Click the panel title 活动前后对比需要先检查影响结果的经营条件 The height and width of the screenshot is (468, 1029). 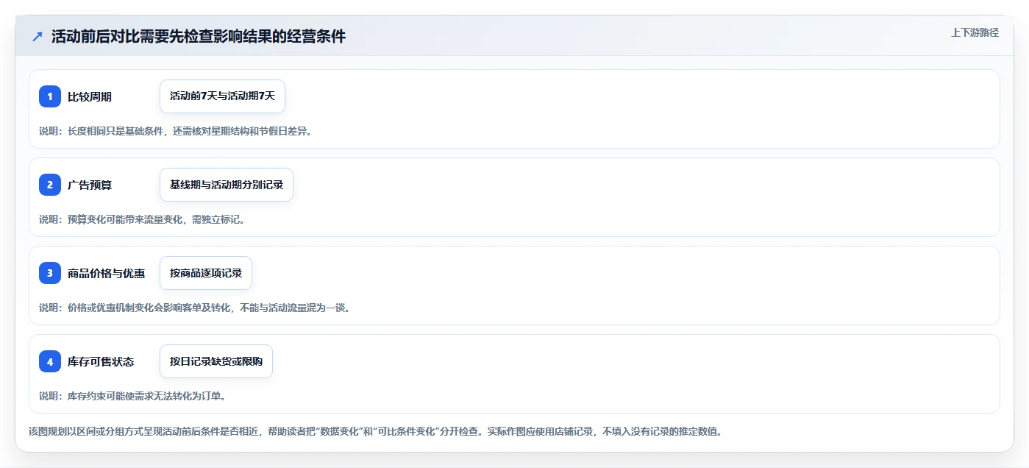199,37
